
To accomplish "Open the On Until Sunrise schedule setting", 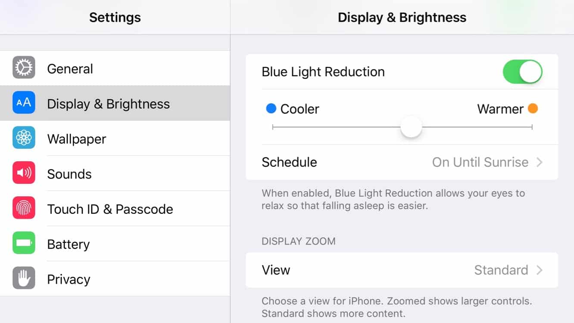I will (480, 162).
